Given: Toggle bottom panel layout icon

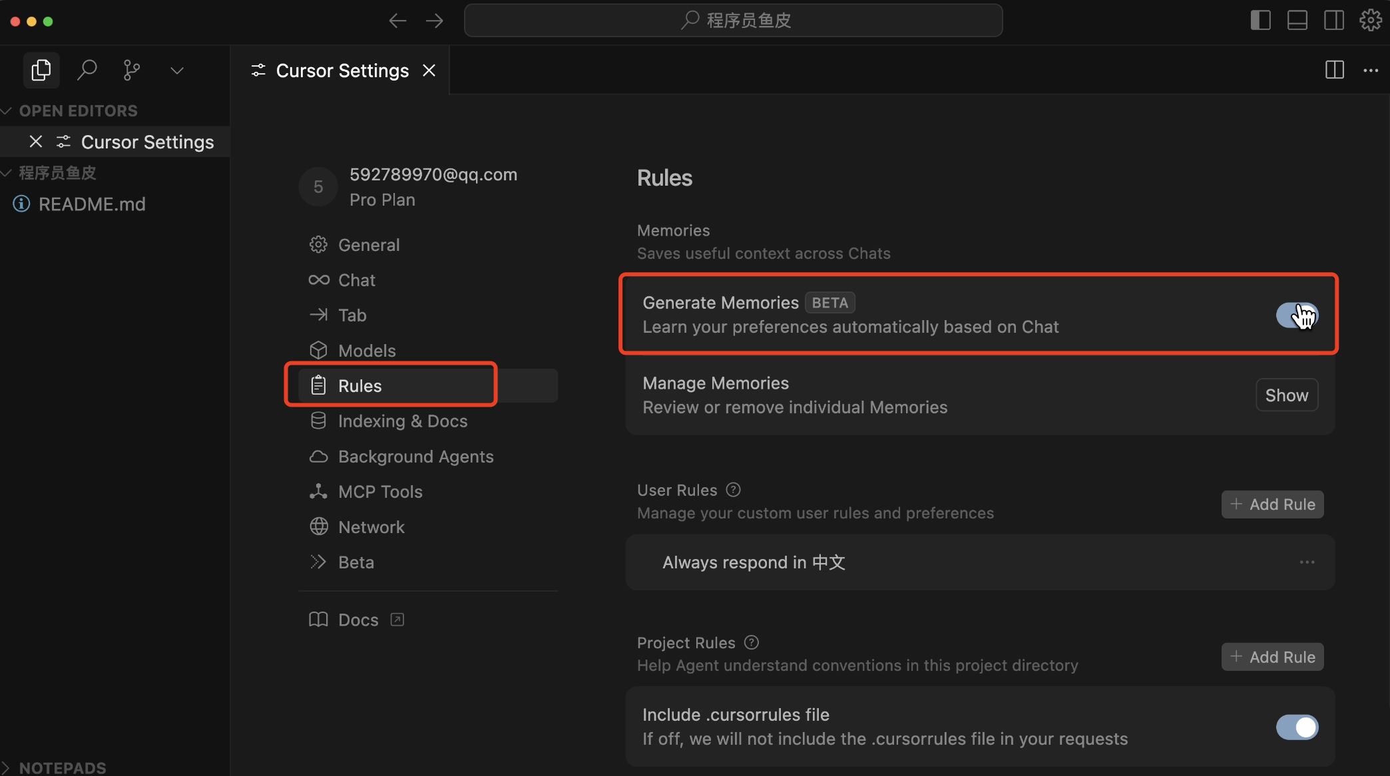Looking at the screenshot, I should [x=1297, y=20].
